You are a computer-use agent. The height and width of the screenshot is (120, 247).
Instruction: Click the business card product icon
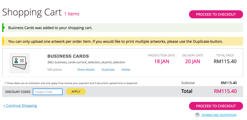click(x=20, y=63)
